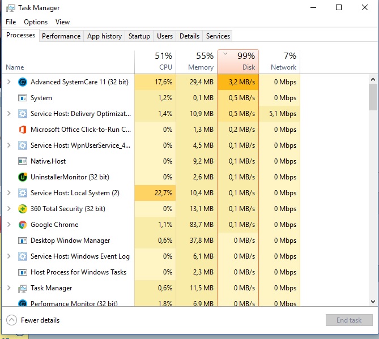Select Host Process for Windows Tasks name

pos(78,272)
